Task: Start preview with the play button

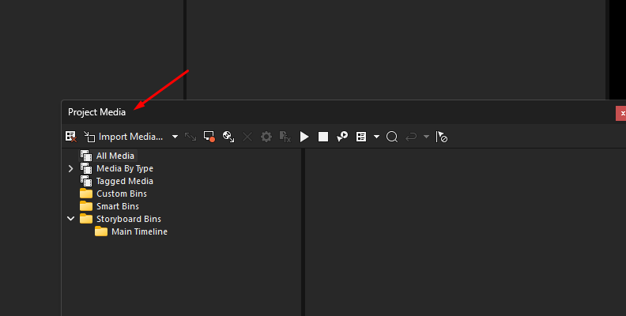Action: 304,137
